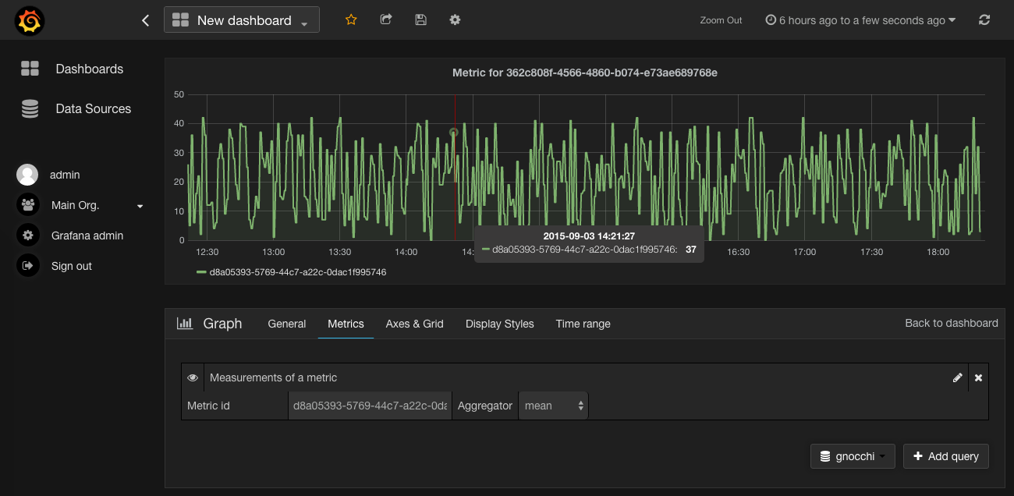Remove the query with the X icon
This screenshot has width=1014, height=496.
pos(978,377)
